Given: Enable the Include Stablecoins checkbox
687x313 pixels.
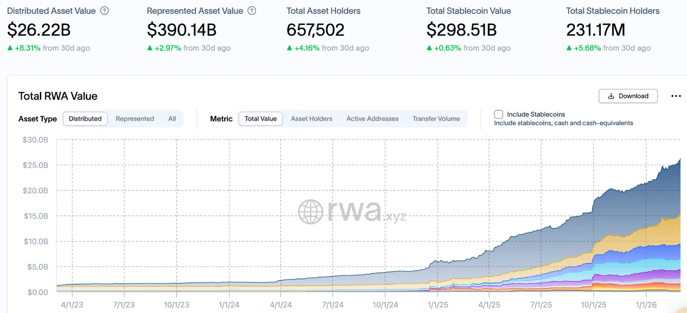Looking at the screenshot, I should coord(499,114).
